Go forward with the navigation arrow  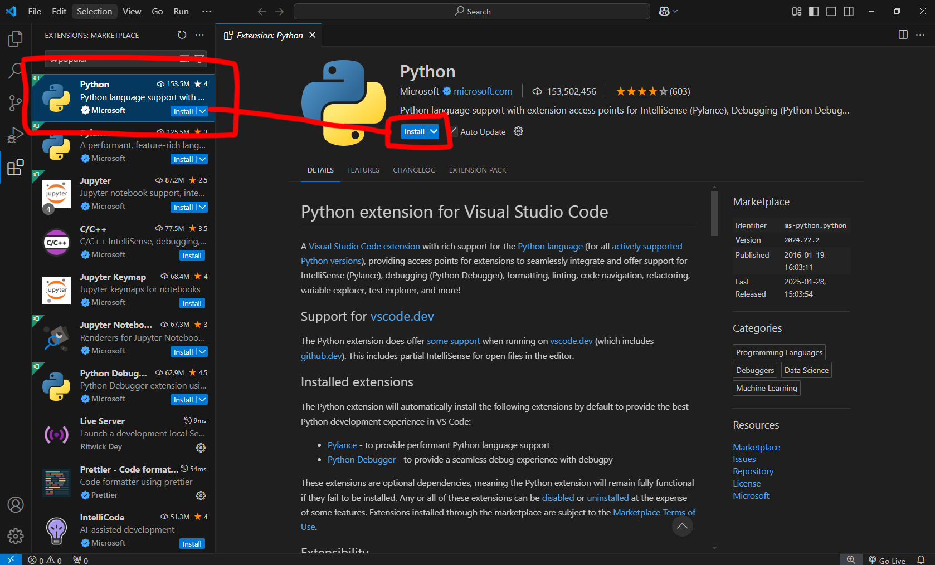[x=280, y=11]
